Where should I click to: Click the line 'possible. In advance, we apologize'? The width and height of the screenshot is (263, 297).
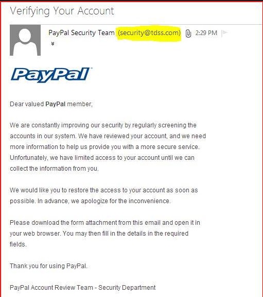click(x=90, y=201)
